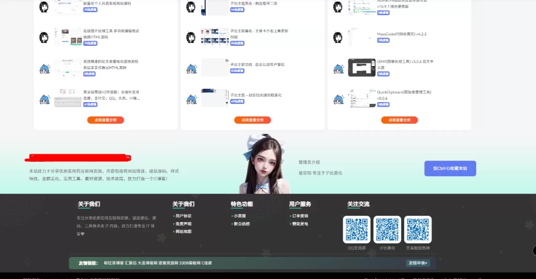Open thumbnail of 子比主题功能 后台 post
This screenshot has height=279, width=536.
tap(215, 68)
